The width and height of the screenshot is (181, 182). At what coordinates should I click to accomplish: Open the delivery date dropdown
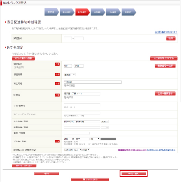coord(73,150)
